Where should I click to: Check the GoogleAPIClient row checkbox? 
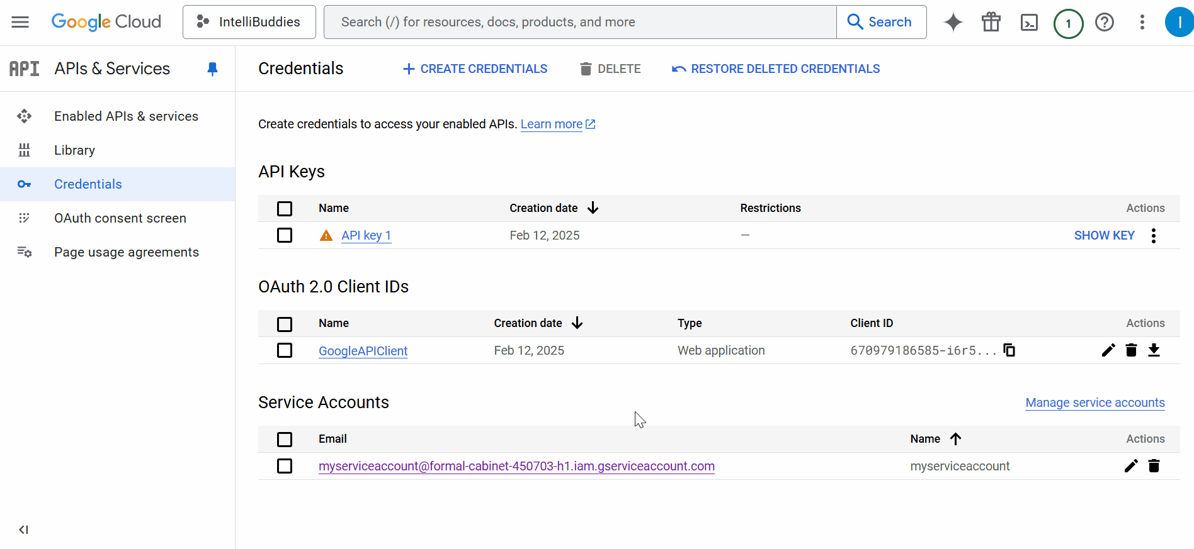(x=285, y=350)
